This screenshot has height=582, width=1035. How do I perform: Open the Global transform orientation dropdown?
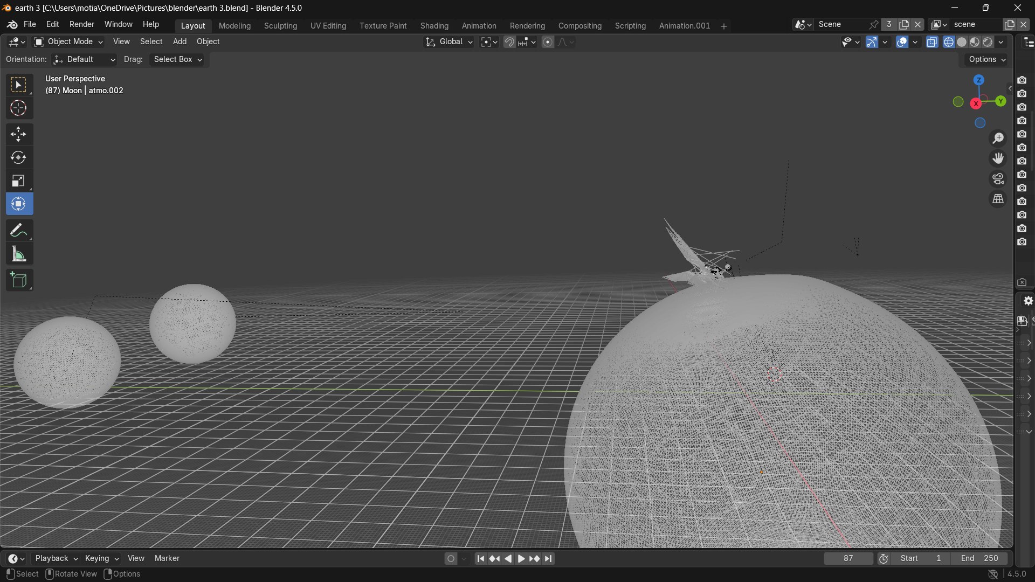[x=449, y=42]
